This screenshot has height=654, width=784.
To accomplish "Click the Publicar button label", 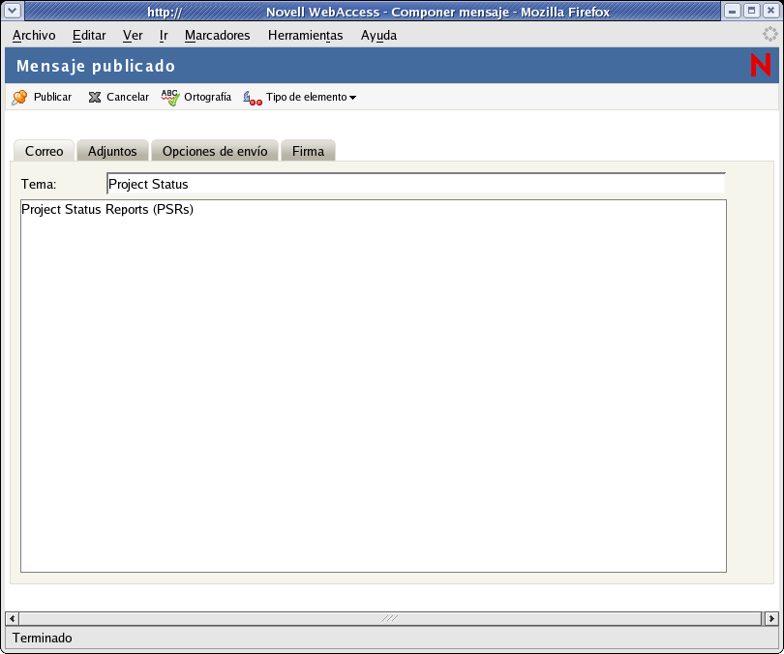I will (52, 97).
